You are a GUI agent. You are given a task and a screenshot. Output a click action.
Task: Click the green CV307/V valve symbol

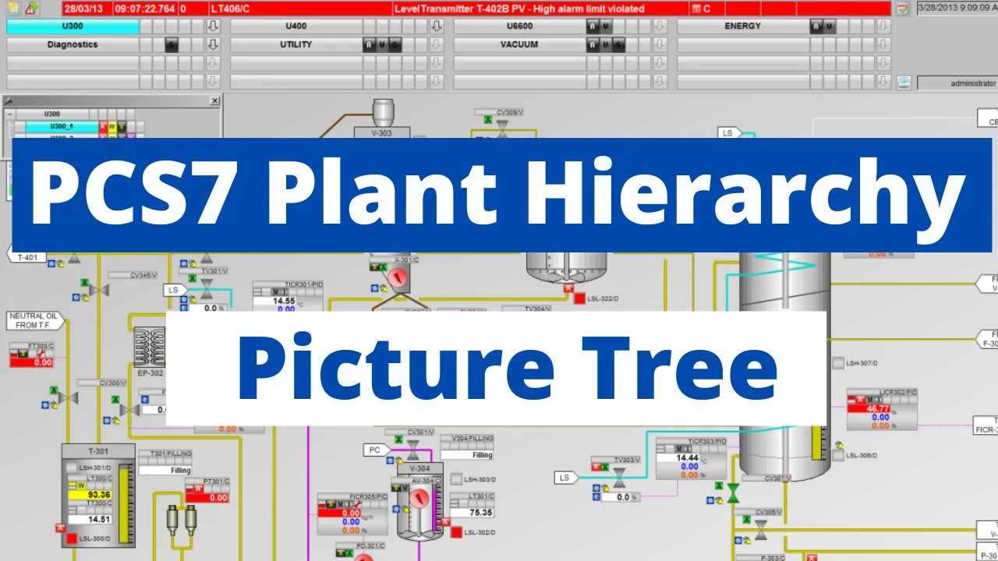(x=734, y=493)
